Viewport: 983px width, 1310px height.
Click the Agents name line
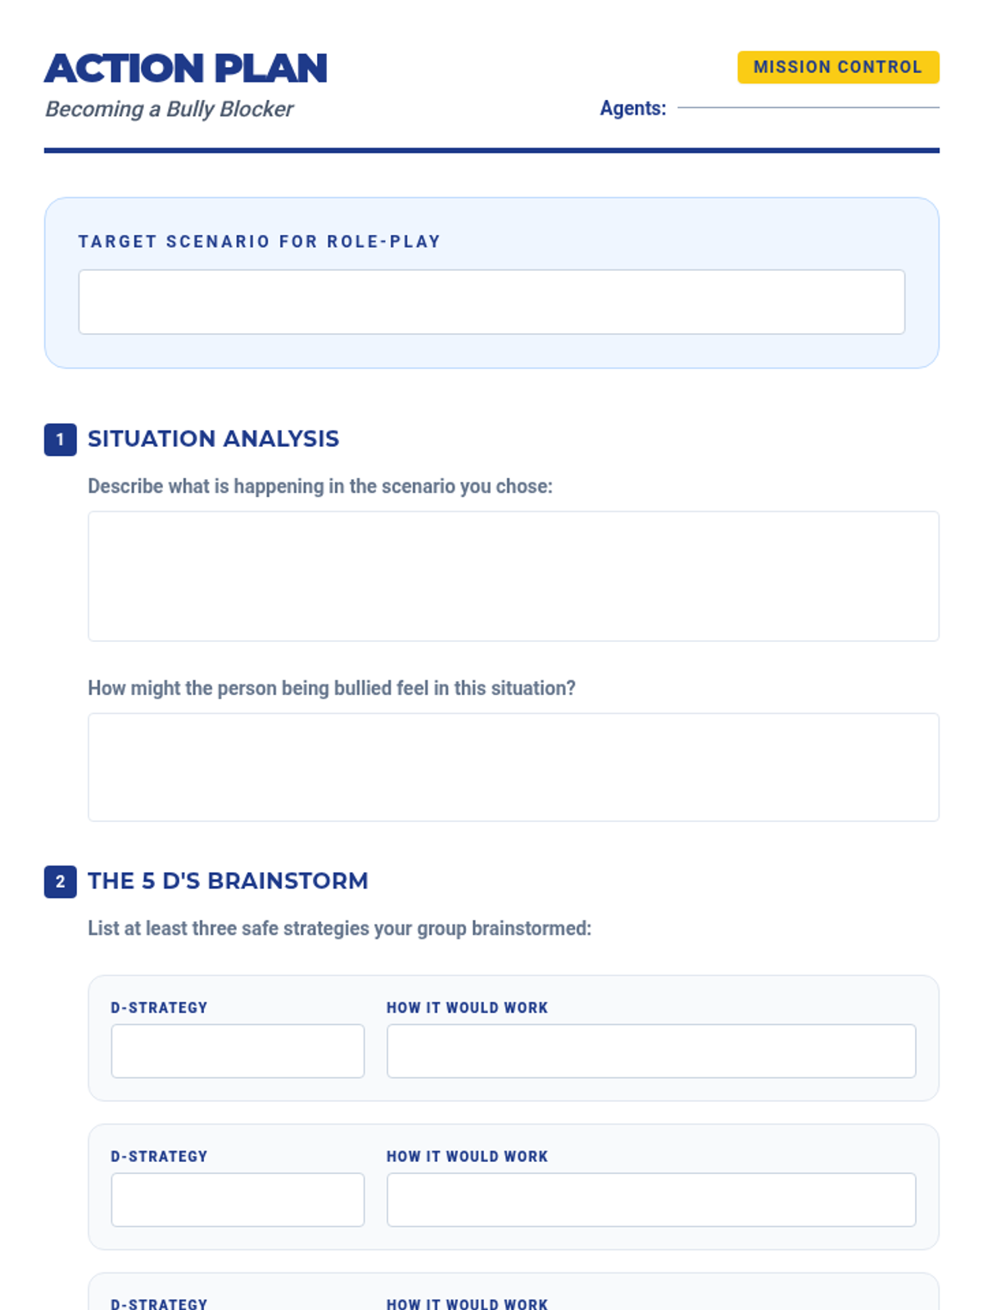pyautogui.click(x=808, y=106)
